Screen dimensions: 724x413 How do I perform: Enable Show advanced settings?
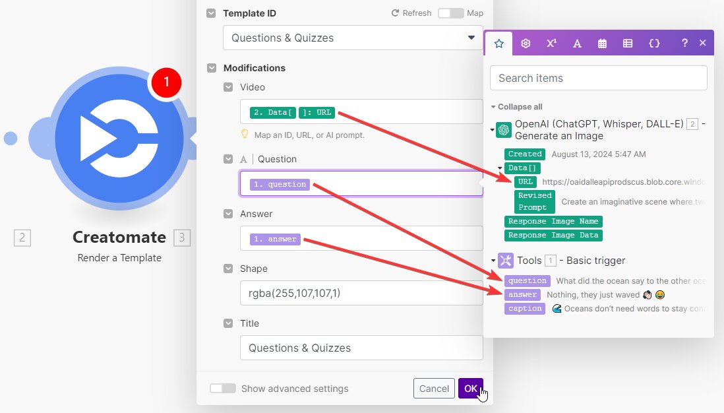point(223,389)
